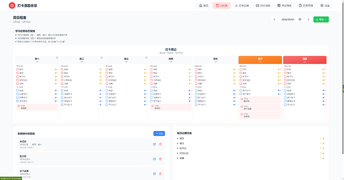This screenshot has width=344, height=180.
Task: Open 周六's 10:30 数学班 event card
Action: [x=260, y=100]
